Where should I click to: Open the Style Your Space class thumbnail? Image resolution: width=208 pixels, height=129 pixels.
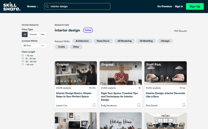click(121, 73)
